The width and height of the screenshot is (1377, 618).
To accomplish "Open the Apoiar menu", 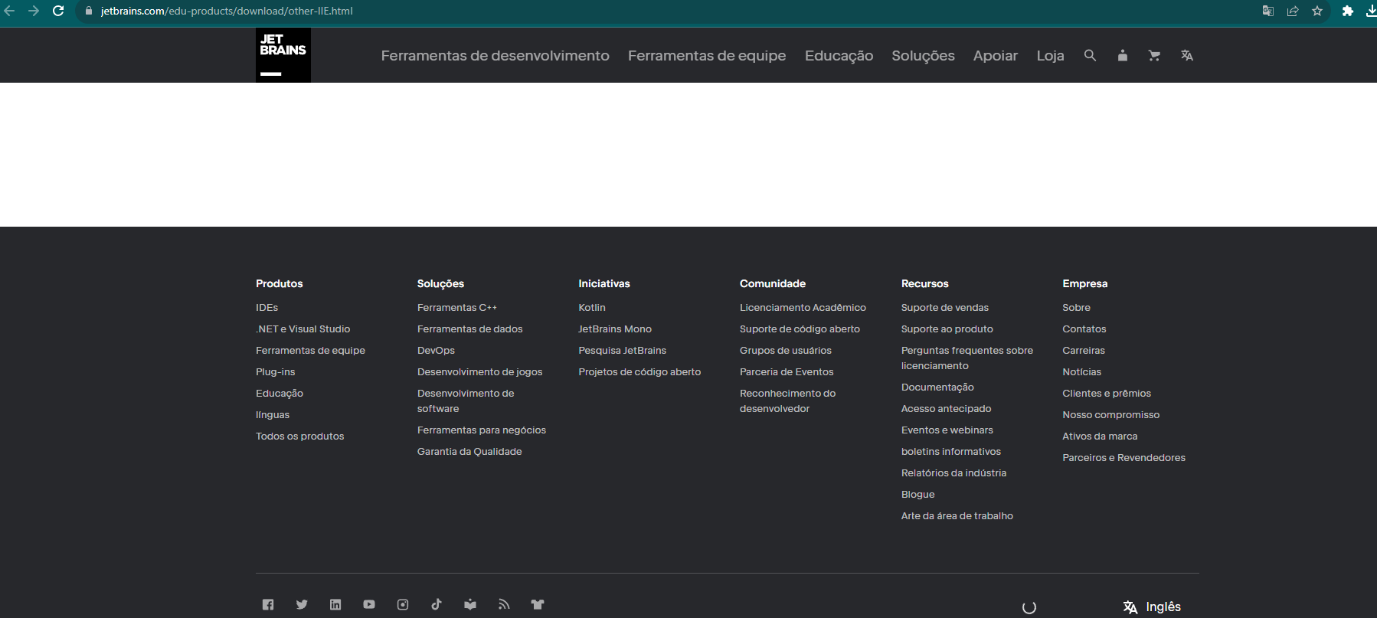I will 996,55.
